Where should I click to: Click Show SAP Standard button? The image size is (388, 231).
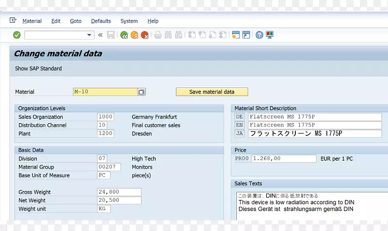click(x=38, y=68)
